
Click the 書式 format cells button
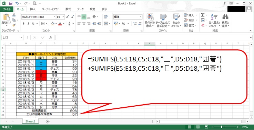pos(190,25)
